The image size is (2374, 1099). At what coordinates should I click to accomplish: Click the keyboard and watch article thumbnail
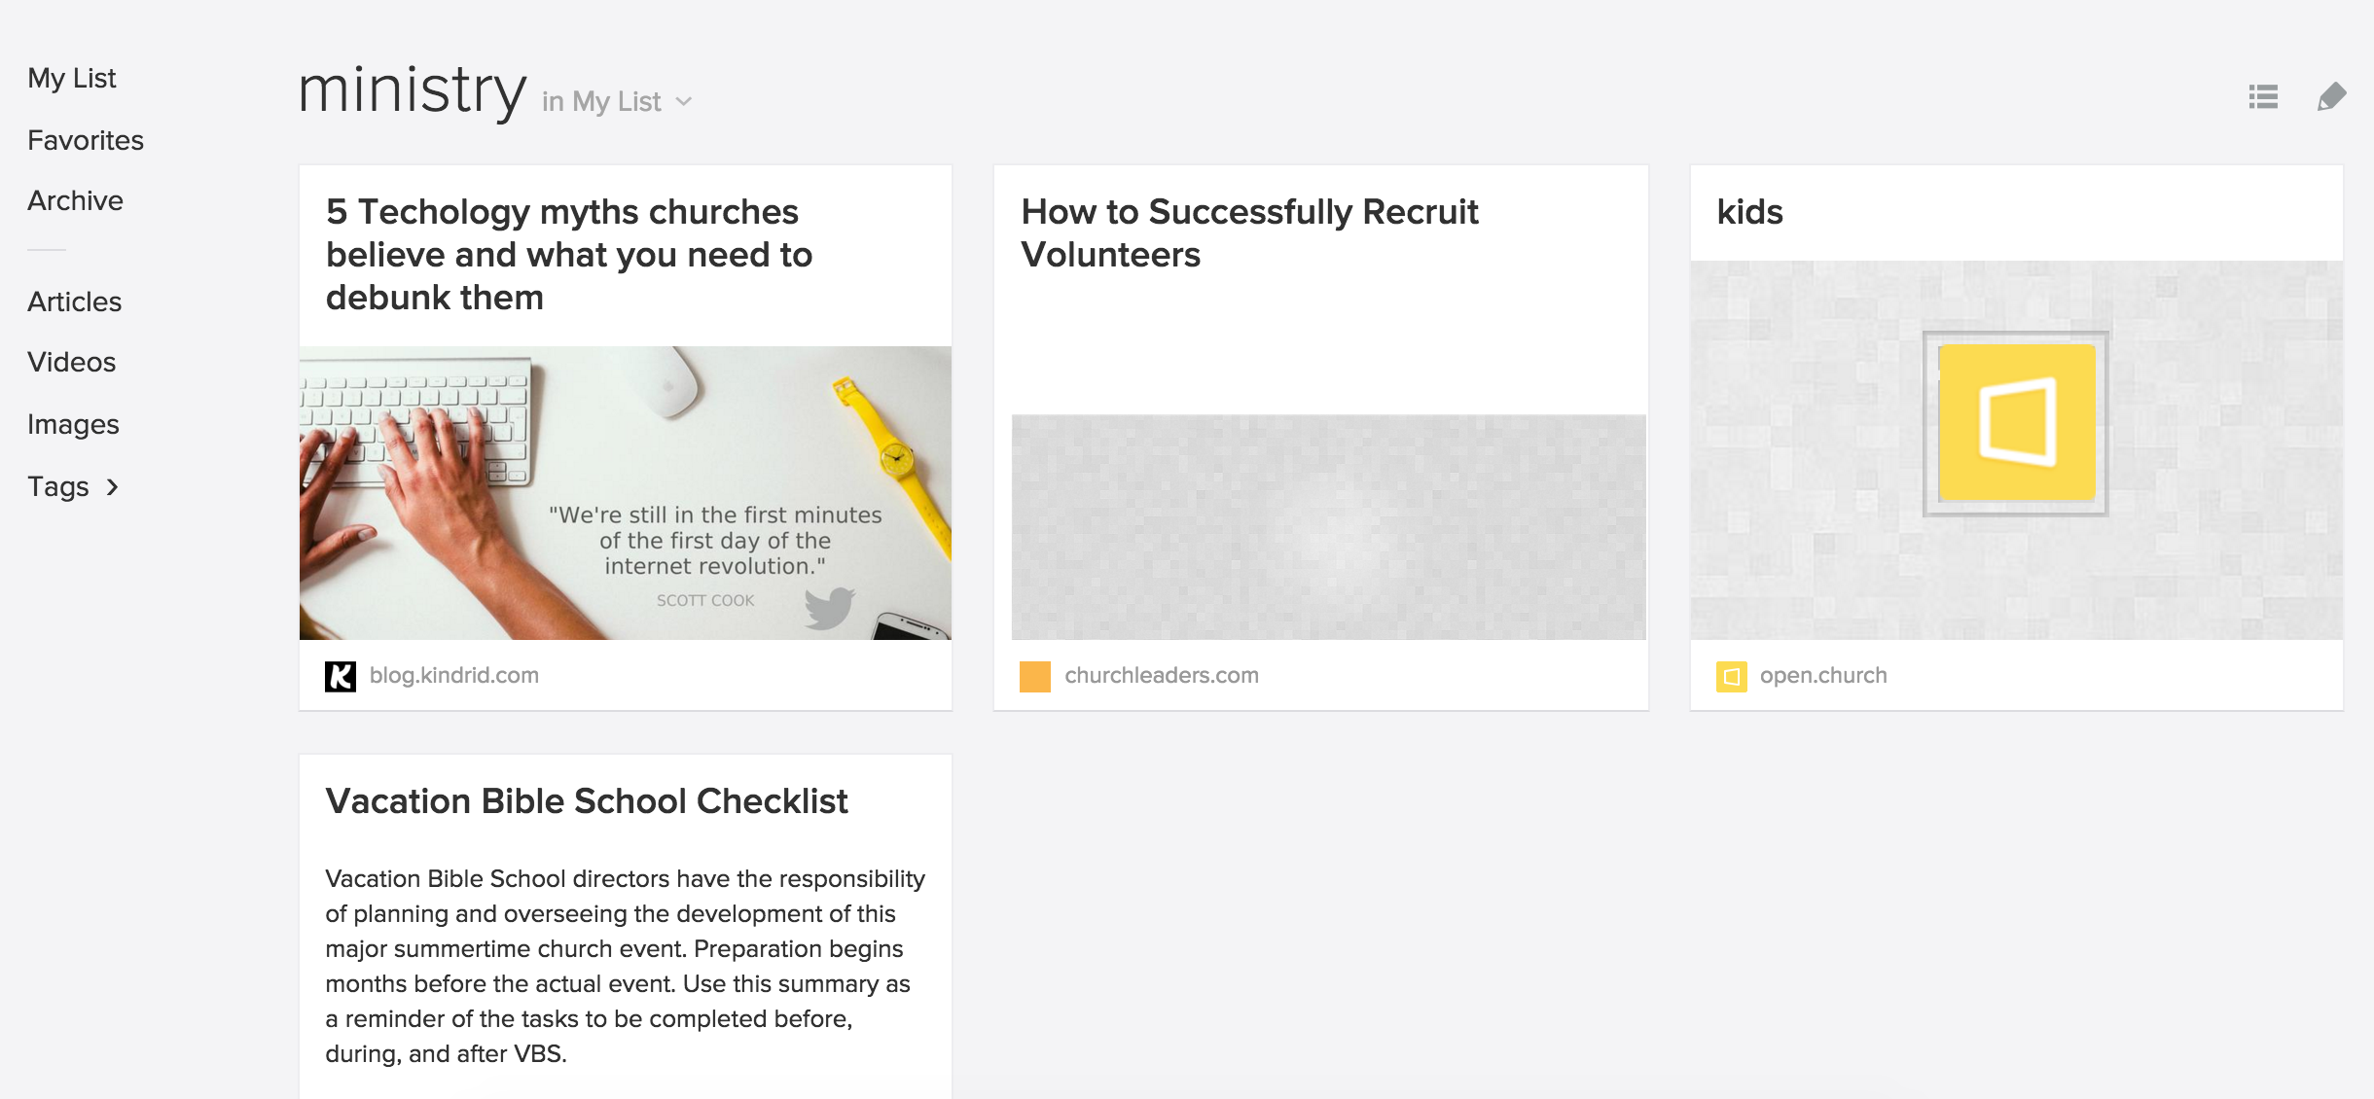pos(626,493)
